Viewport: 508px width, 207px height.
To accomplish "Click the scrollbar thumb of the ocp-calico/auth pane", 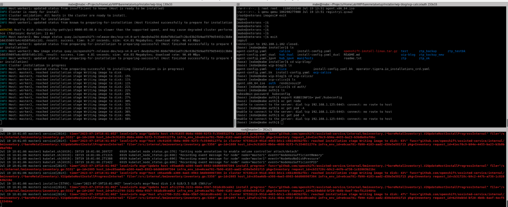I will [507, 123].
